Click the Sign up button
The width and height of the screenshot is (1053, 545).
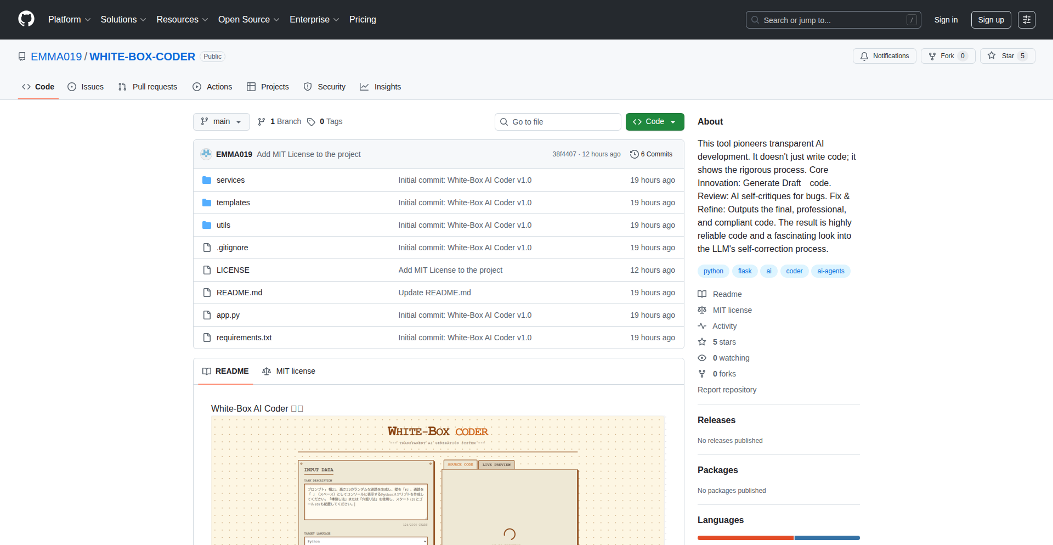click(x=990, y=20)
